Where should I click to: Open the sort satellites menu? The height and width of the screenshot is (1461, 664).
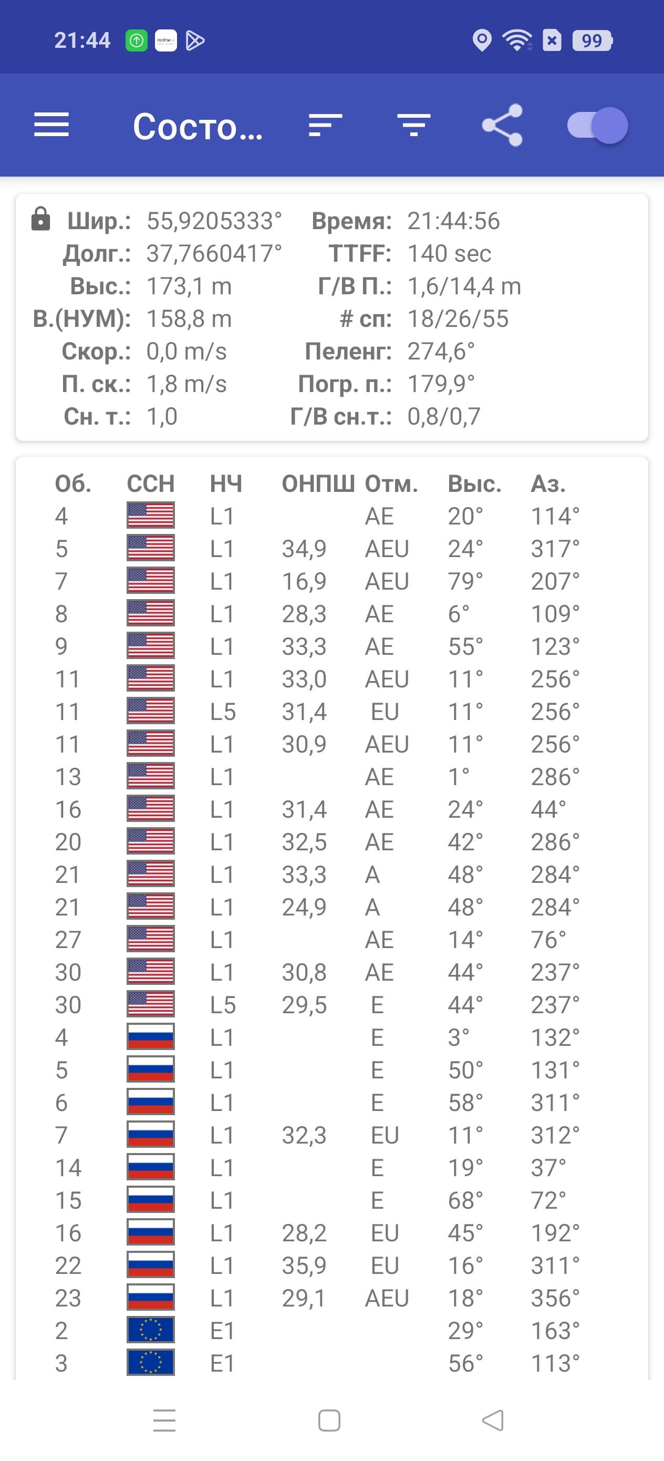325,125
